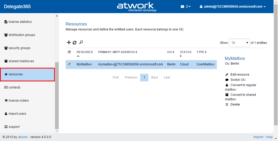Click the distribution groups people icon
Viewport: 278px width, 141px height.
tap(6, 35)
